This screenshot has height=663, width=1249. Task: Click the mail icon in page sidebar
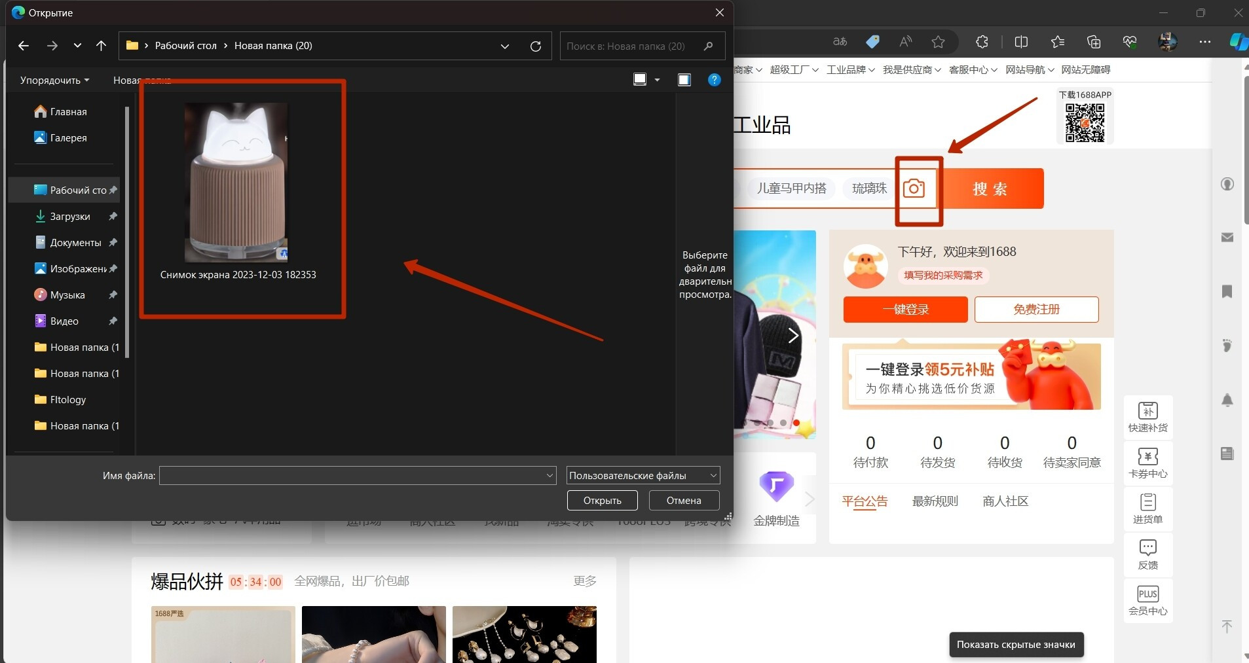coord(1227,237)
